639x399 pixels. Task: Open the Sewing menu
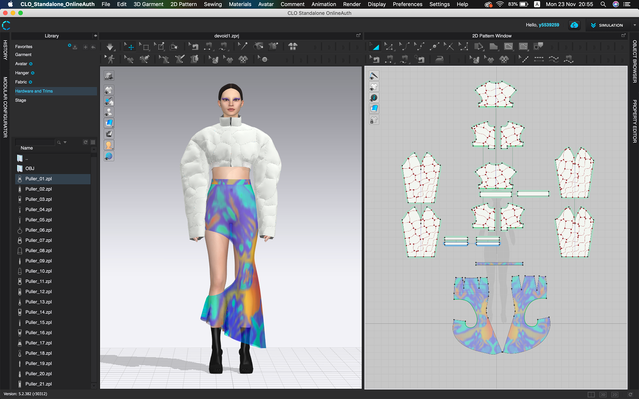click(213, 4)
